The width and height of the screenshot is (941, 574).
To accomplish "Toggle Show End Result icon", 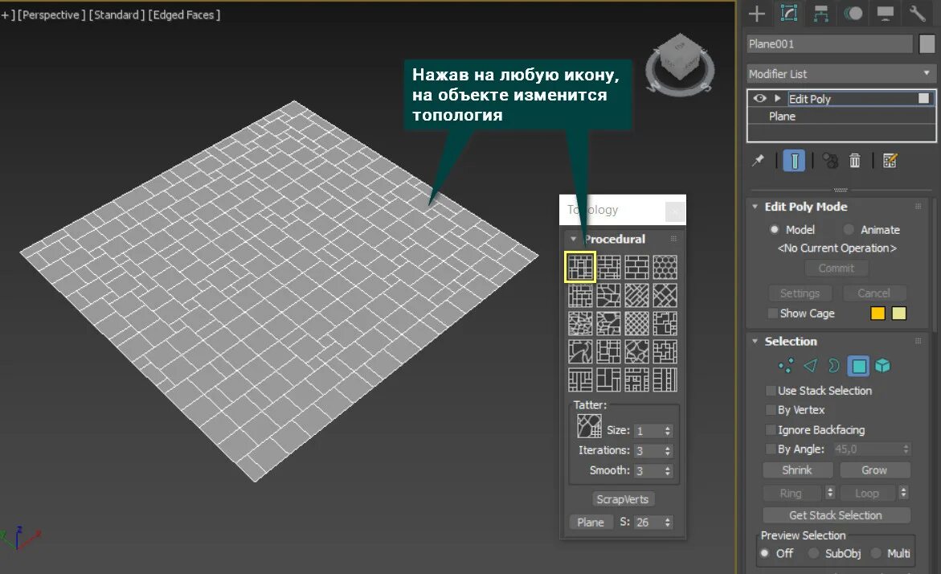I will 794,161.
